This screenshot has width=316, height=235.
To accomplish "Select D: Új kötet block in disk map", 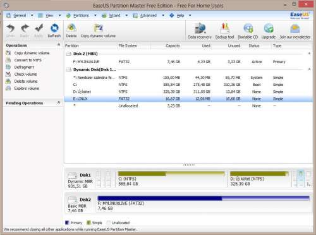I will tap(259, 179).
